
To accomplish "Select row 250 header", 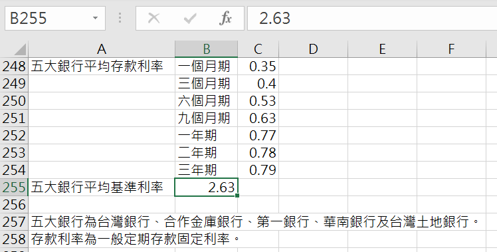I will click(14, 101).
